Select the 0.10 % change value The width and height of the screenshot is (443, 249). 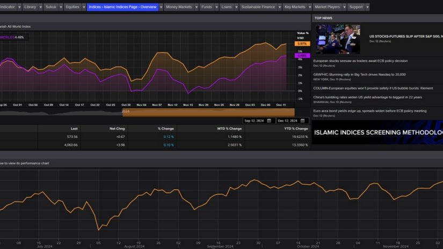click(169, 145)
